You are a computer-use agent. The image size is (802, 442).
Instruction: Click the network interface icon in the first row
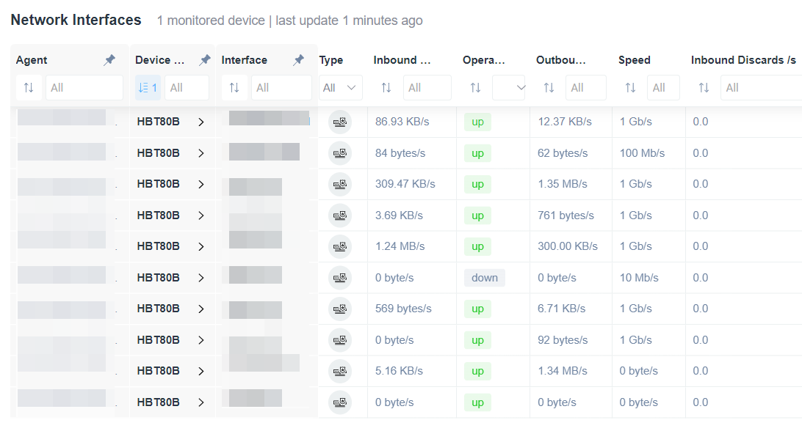coord(340,122)
